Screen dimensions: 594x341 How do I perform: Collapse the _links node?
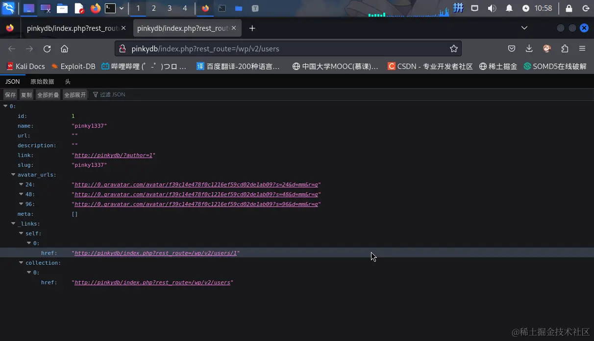coord(13,224)
